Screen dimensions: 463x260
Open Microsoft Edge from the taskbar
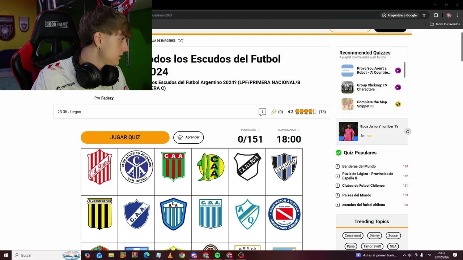pyautogui.click(x=146, y=255)
